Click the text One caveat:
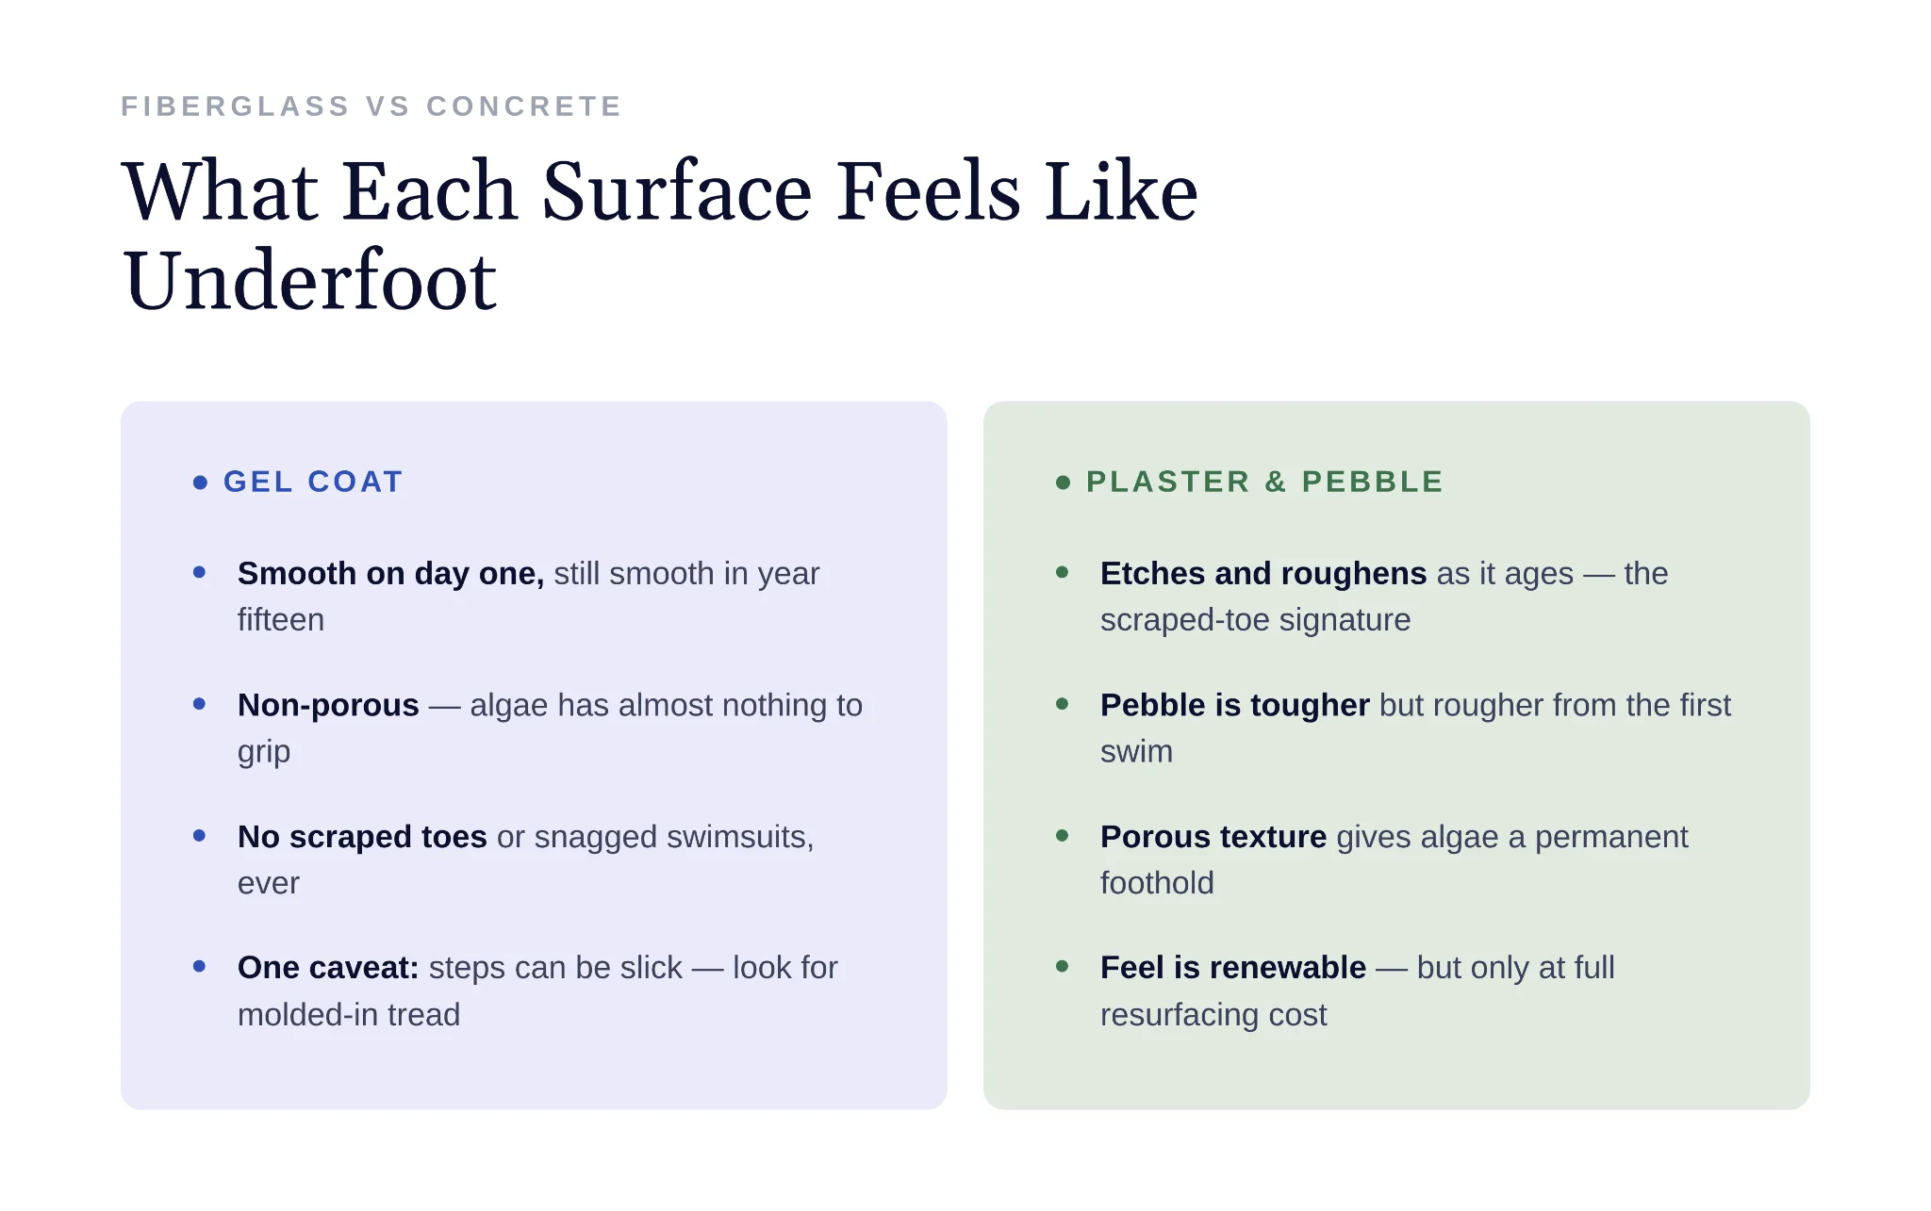Viewport: 1931px width, 1211px height. coord(328,968)
